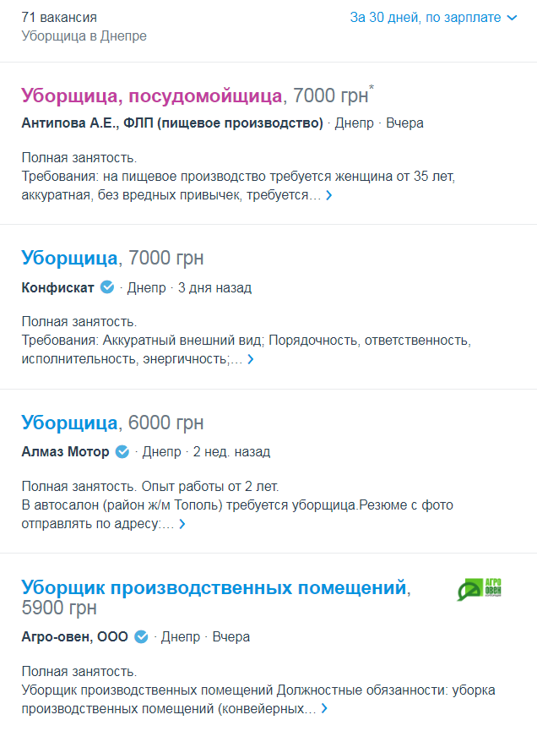Click the Агро-овен verified checkmark badge

[141, 636]
